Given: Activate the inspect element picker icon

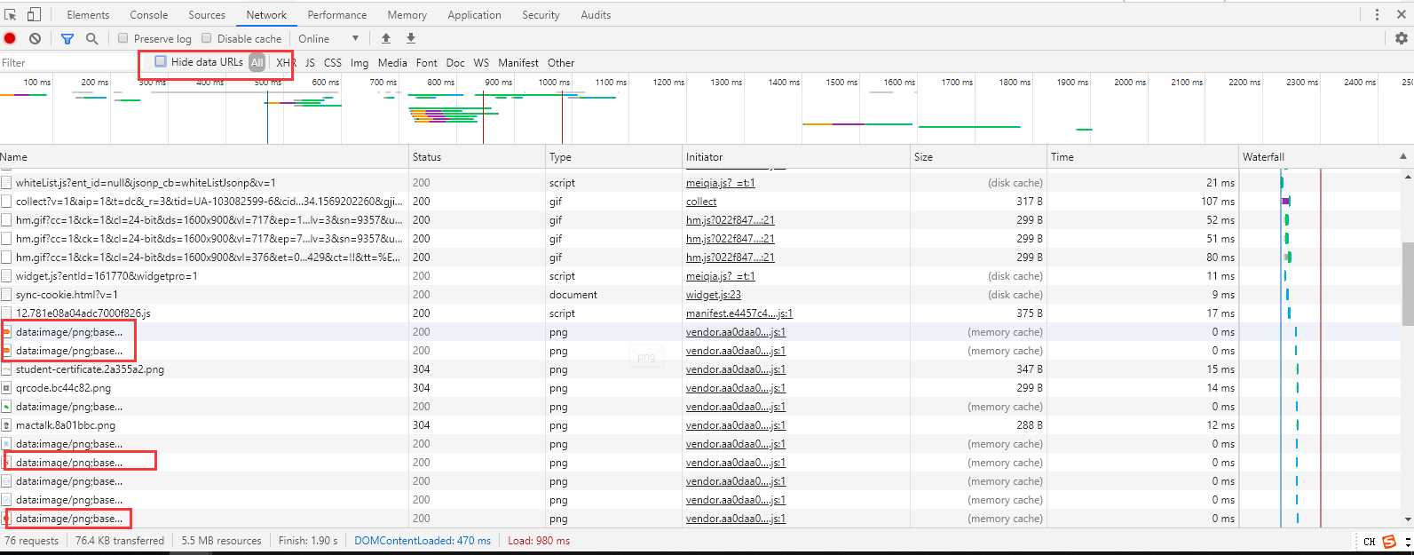Looking at the screenshot, I should (11, 14).
